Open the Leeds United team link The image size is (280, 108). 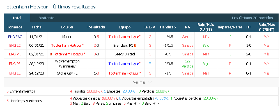click(x=125, y=54)
